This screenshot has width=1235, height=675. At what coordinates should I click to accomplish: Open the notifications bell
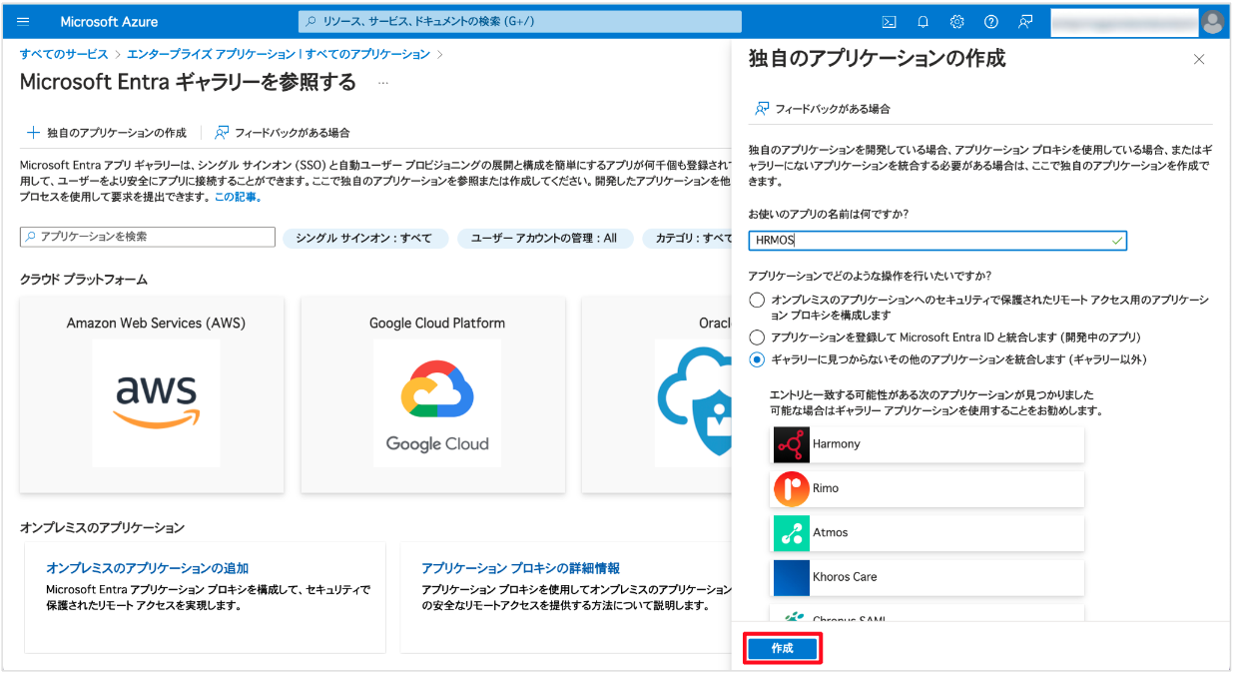924,22
